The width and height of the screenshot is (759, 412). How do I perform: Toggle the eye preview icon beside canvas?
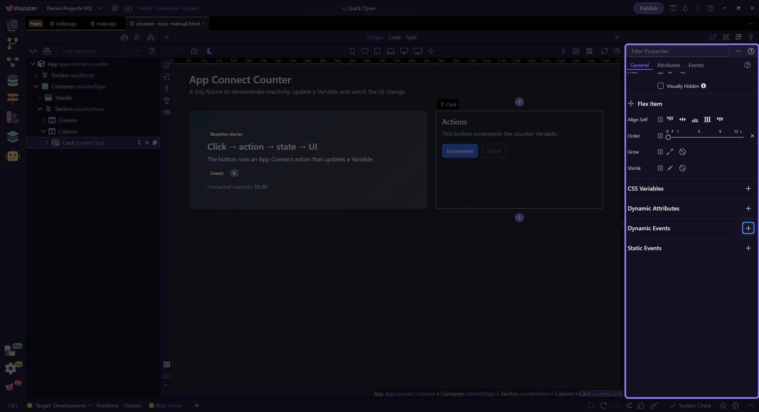coord(167,113)
